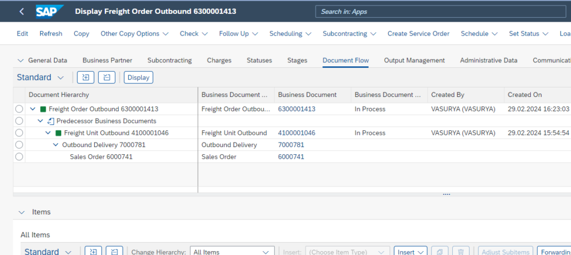Click the SAP logo

[49, 11]
